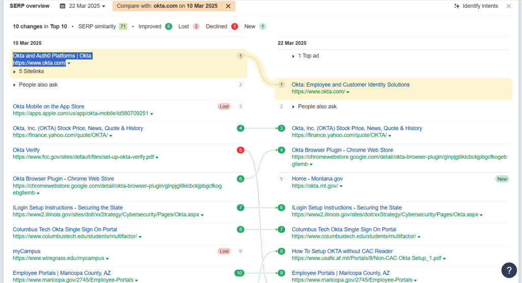Screen dimensions: 522x283
Task: Open Columbus Tech Okta portal link, 22 Mar column
Action: pos(344,230)
